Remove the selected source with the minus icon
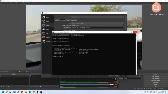 (33, 86)
